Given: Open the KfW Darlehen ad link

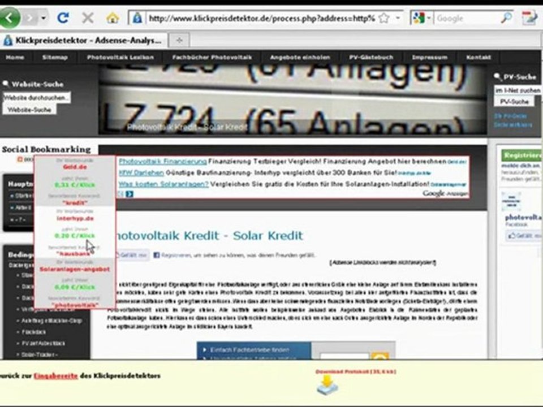Looking at the screenshot, I should click(141, 172).
